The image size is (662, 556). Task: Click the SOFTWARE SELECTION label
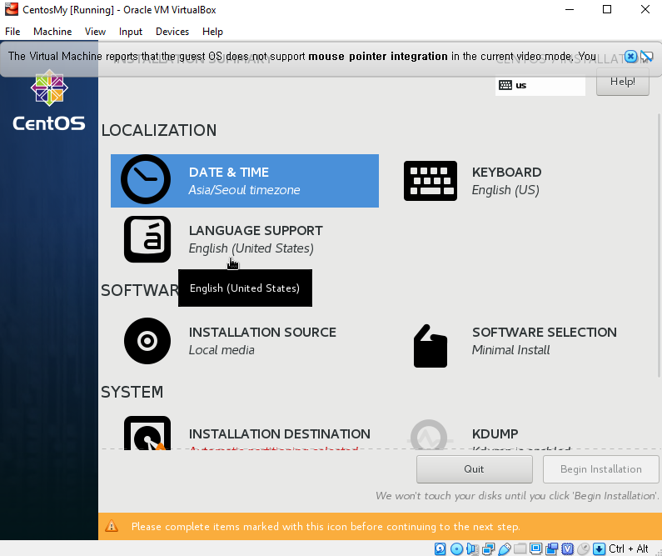[545, 333]
